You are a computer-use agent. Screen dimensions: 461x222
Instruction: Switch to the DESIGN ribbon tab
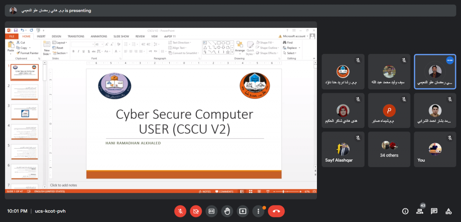[56, 36]
